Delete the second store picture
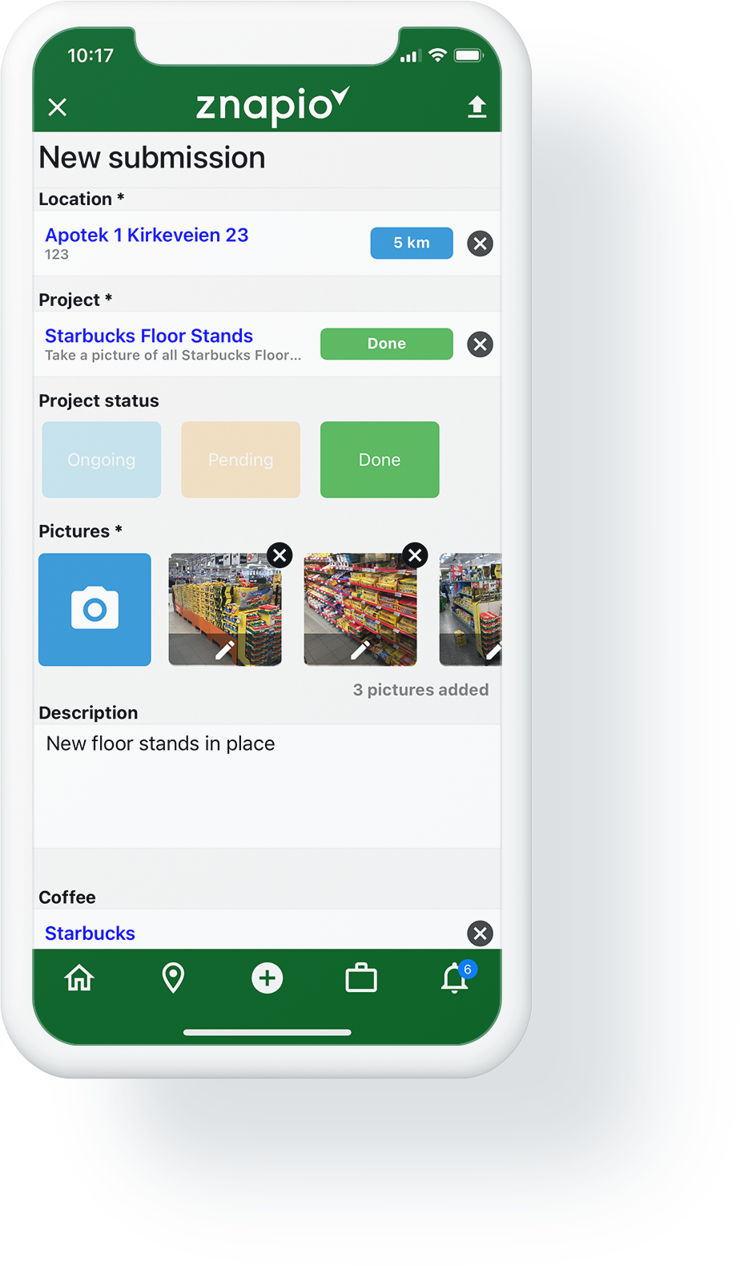 [x=415, y=554]
